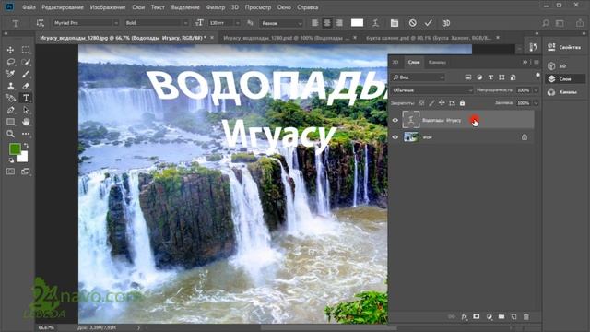Toggle lock all on layer

tap(462, 102)
